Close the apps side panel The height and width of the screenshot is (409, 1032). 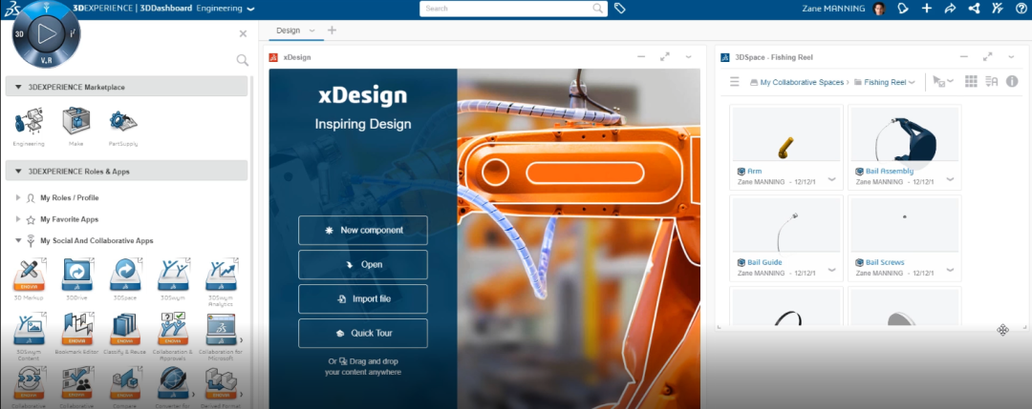tap(243, 33)
